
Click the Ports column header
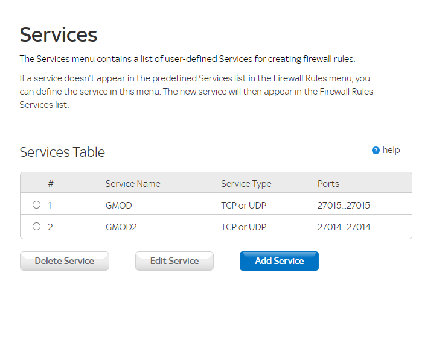(x=328, y=184)
